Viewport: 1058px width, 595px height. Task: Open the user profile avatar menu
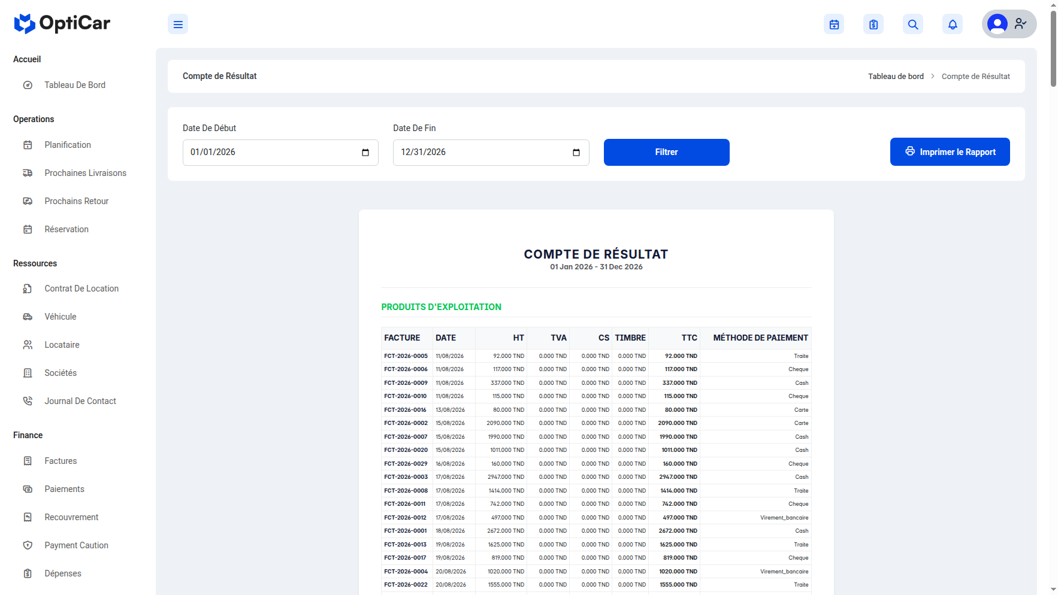(x=1009, y=24)
